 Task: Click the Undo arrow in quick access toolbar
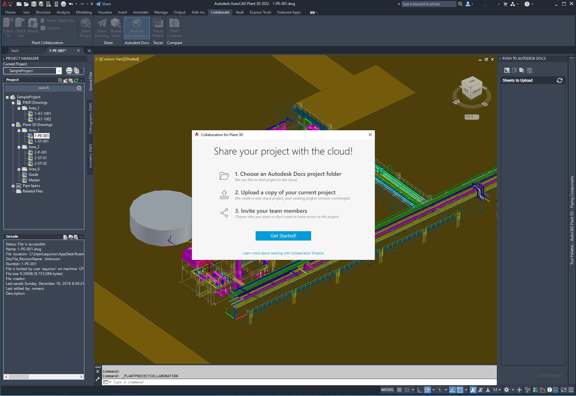click(x=71, y=4)
